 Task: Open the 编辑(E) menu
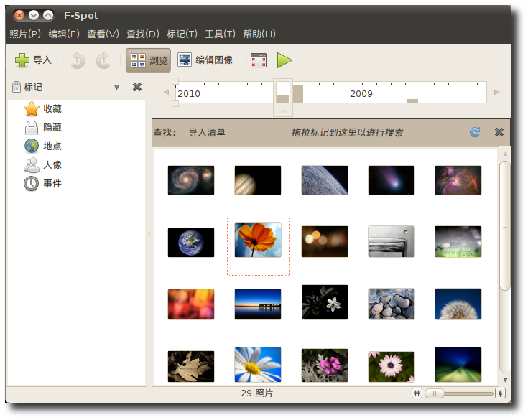64,34
